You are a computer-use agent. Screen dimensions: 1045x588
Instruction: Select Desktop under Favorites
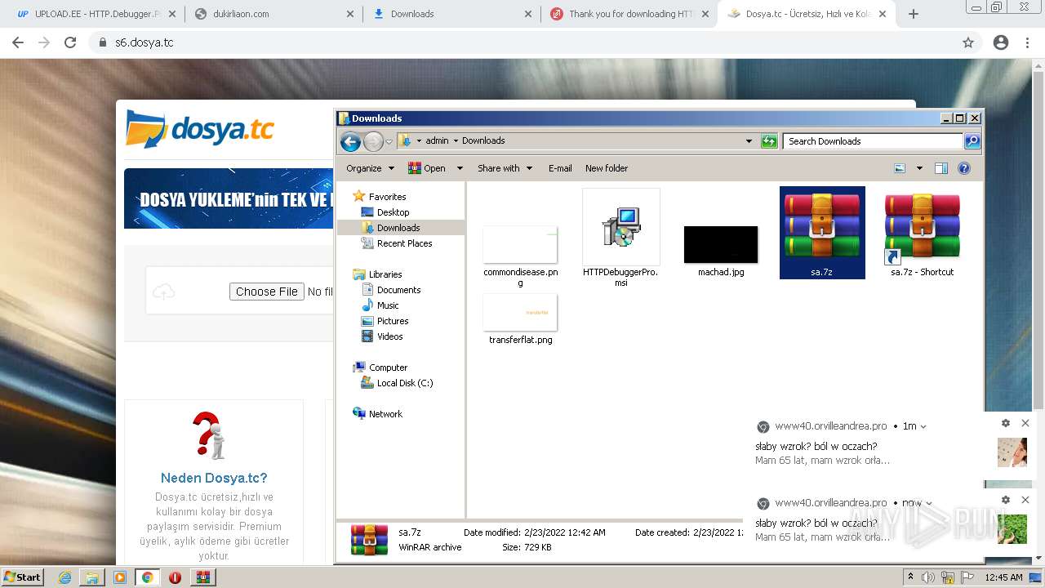click(393, 212)
